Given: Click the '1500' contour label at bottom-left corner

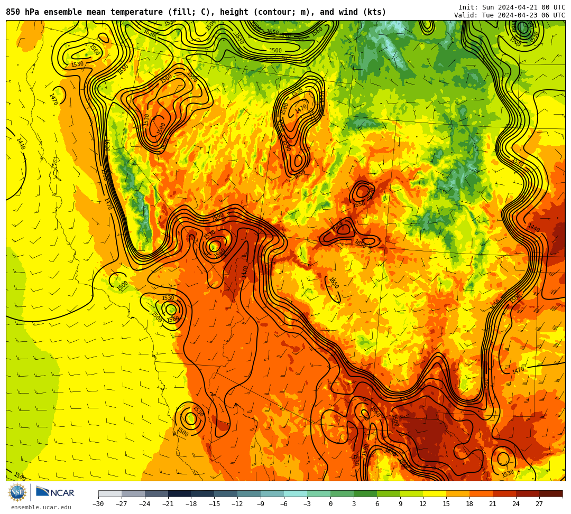Looking at the screenshot, I should point(20,476).
